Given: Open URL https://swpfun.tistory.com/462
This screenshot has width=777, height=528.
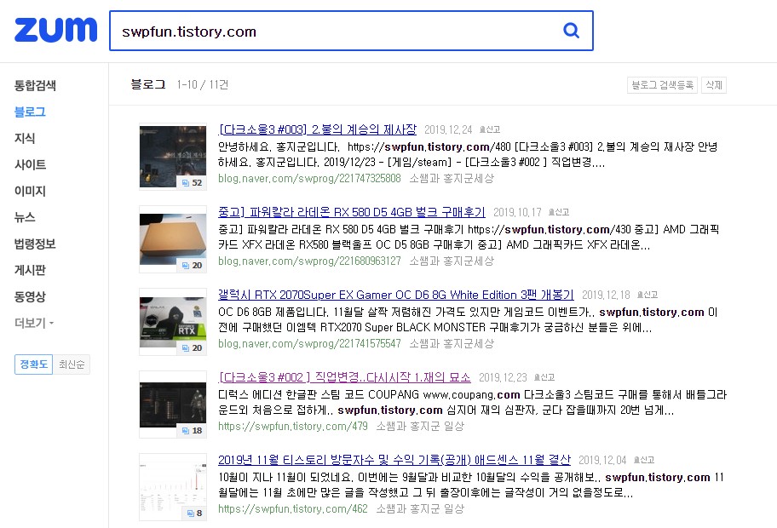Looking at the screenshot, I should pyautogui.click(x=293, y=509).
